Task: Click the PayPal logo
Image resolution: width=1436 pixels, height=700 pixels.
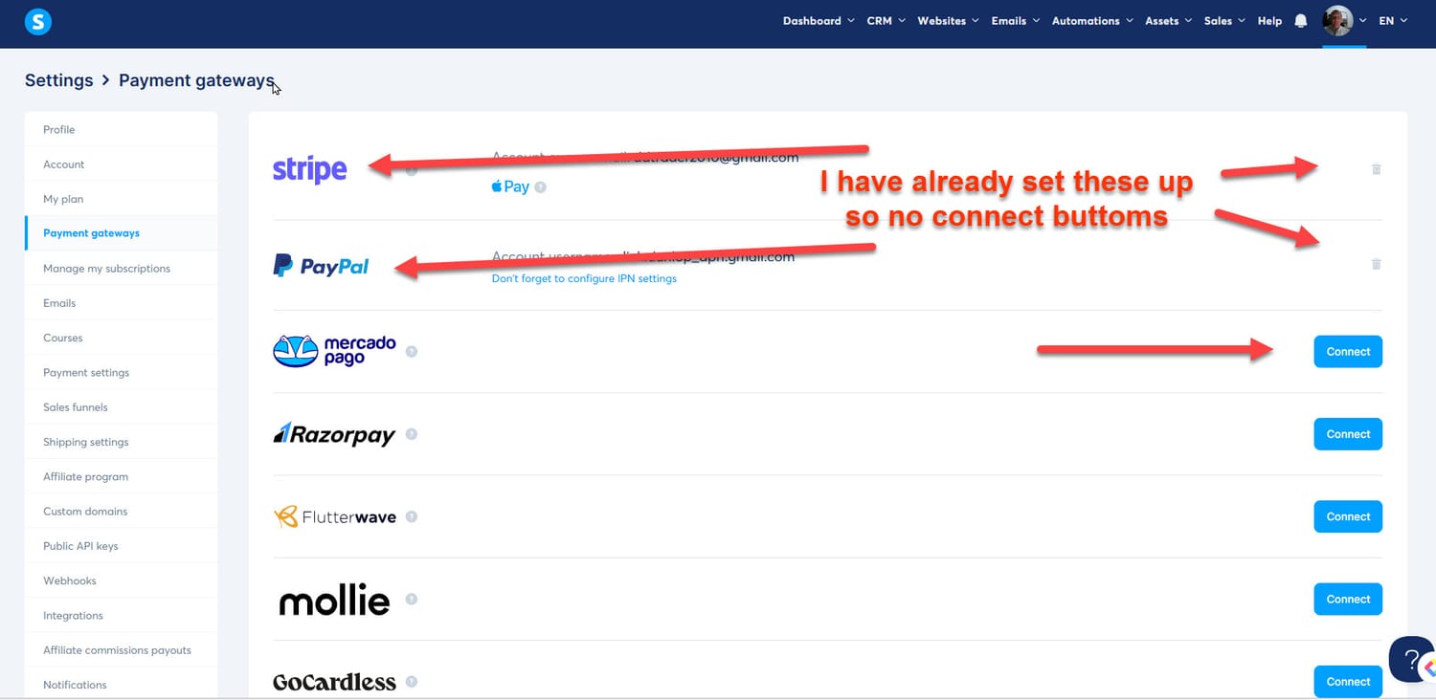Action: tap(321, 266)
